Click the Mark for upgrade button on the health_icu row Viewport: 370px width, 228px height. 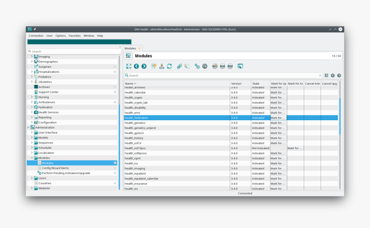pyautogui.click(x=278, y=163)
